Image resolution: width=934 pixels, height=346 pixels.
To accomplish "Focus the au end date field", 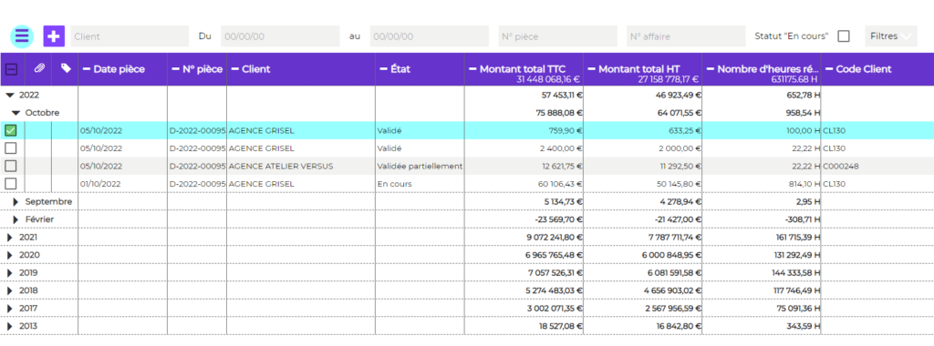I will click(429, 36).
